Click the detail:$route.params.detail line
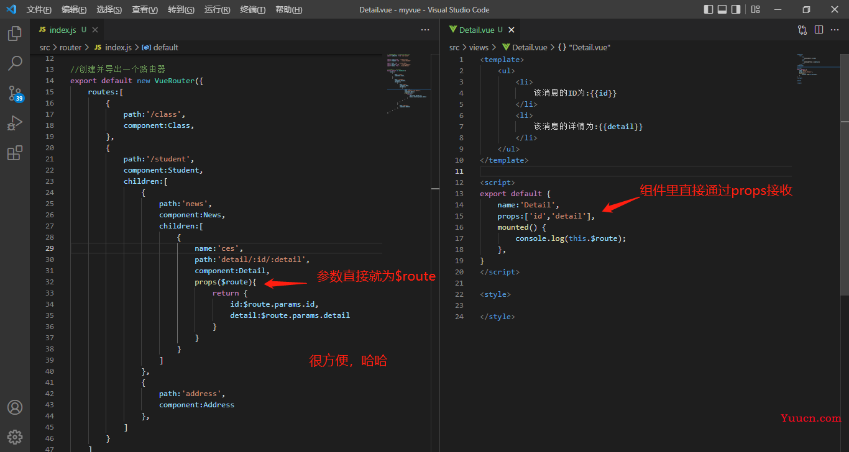The image size is (849, 452). click(x=290, y=315)
